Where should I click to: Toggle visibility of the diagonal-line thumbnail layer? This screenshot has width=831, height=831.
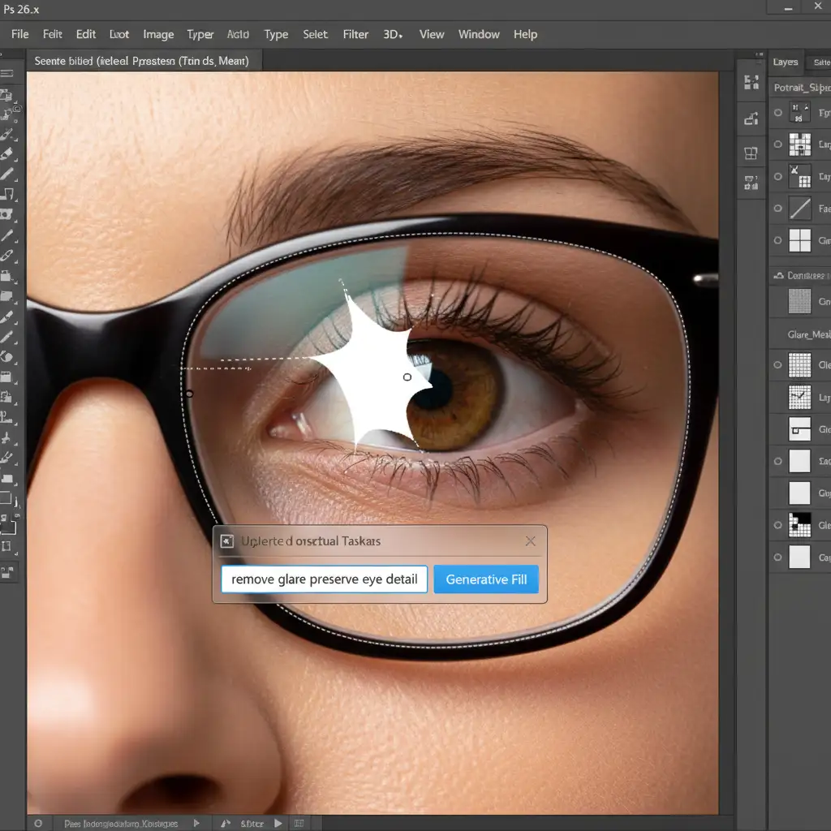[x=778, y=209]
